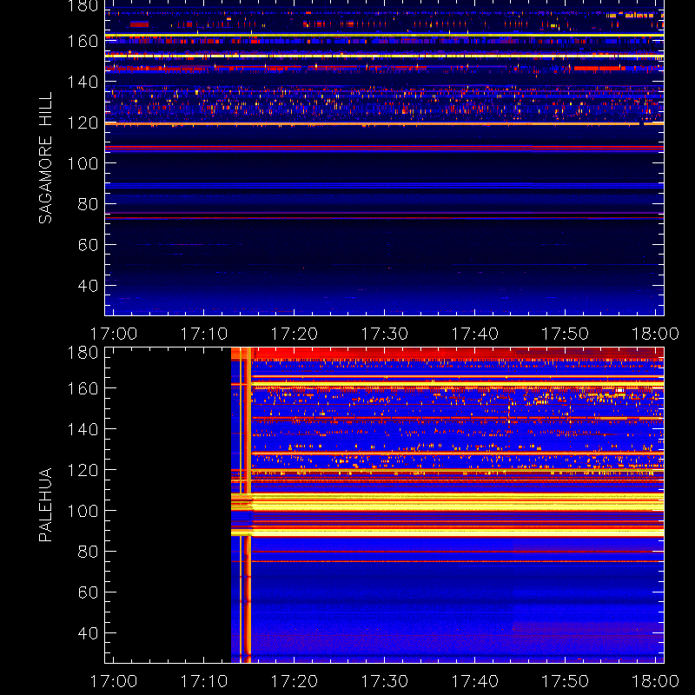Select the 120 frequency label on Palehua plot
The width and height of the screenshot is (695, 695).
pos(83,470)
